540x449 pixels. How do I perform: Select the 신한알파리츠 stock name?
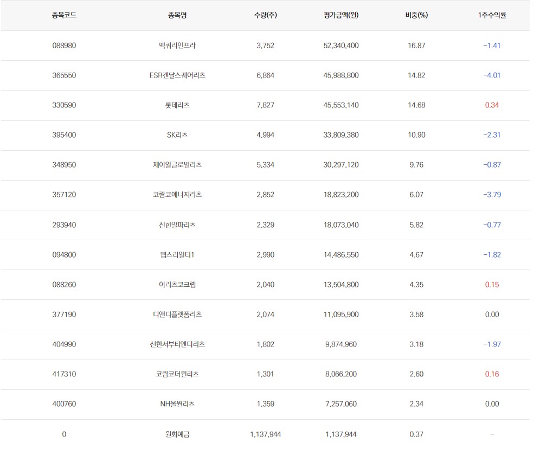(177, 225)
